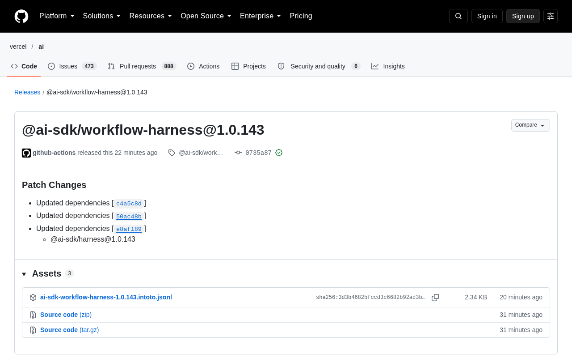Click the archive icon for Source code (tar.gz)
572x358 pixels.
[x=33, y=330]
